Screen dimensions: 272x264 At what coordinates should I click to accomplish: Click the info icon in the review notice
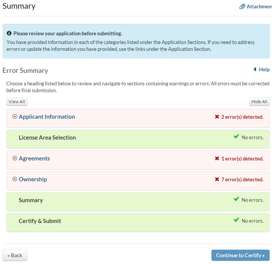pos(9,33)
